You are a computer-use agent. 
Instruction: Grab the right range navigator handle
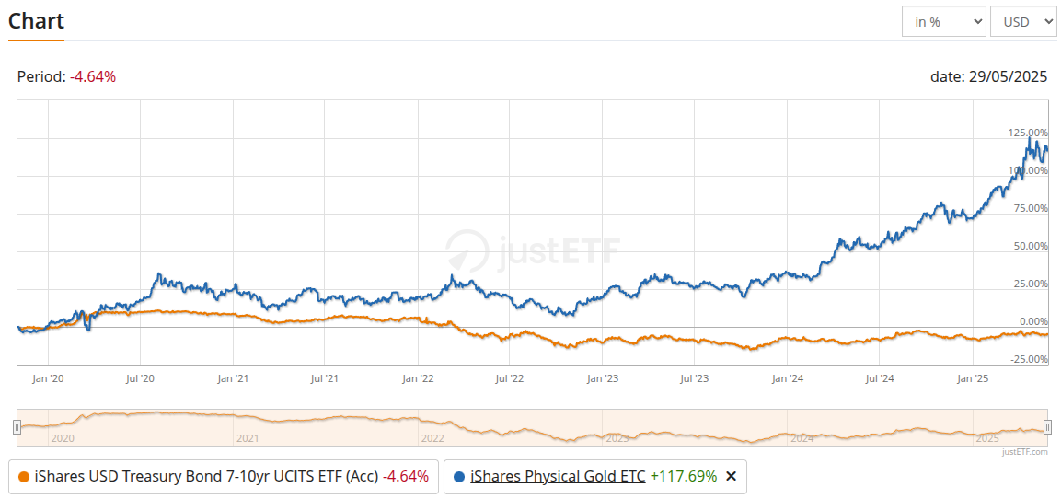(x=1047, y=426)
